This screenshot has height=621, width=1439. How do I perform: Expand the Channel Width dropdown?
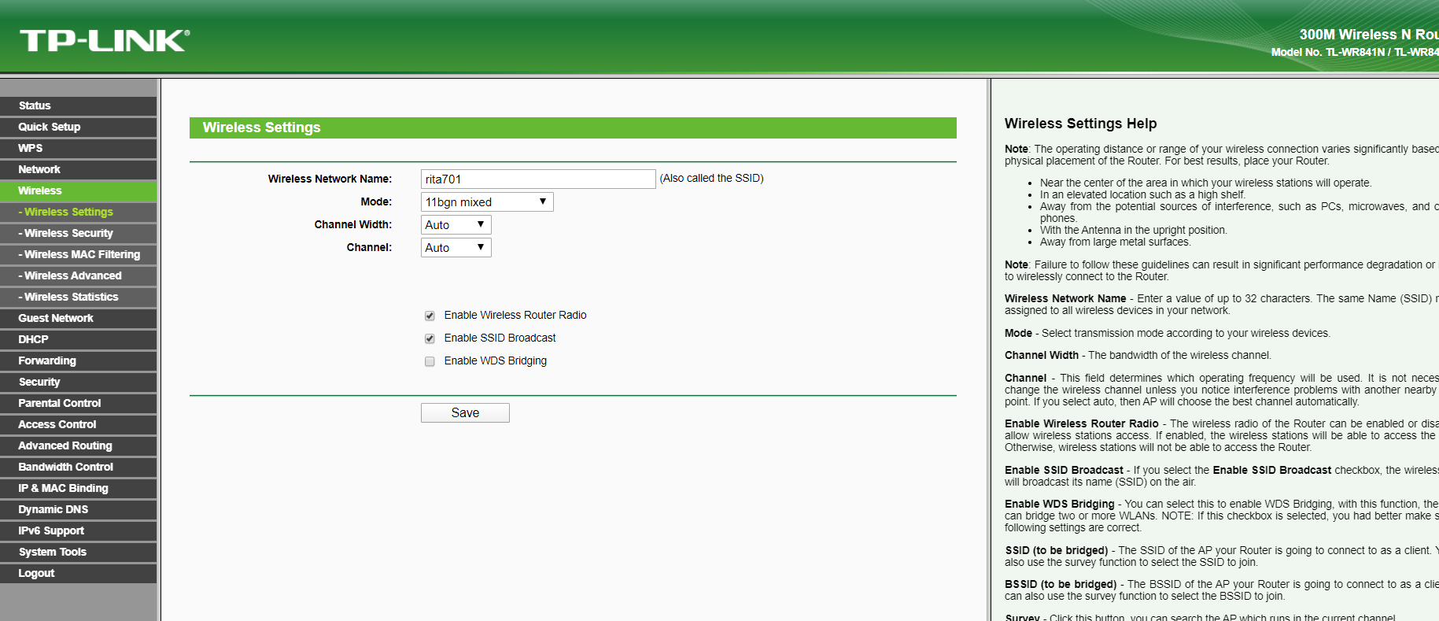click(456, 225)
